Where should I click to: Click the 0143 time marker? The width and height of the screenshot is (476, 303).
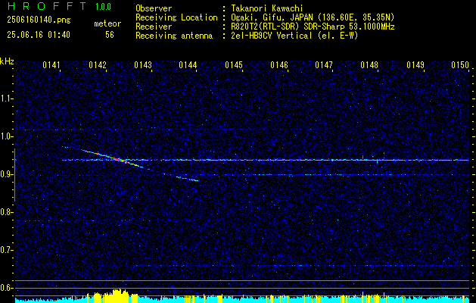(x=143, y=65)
